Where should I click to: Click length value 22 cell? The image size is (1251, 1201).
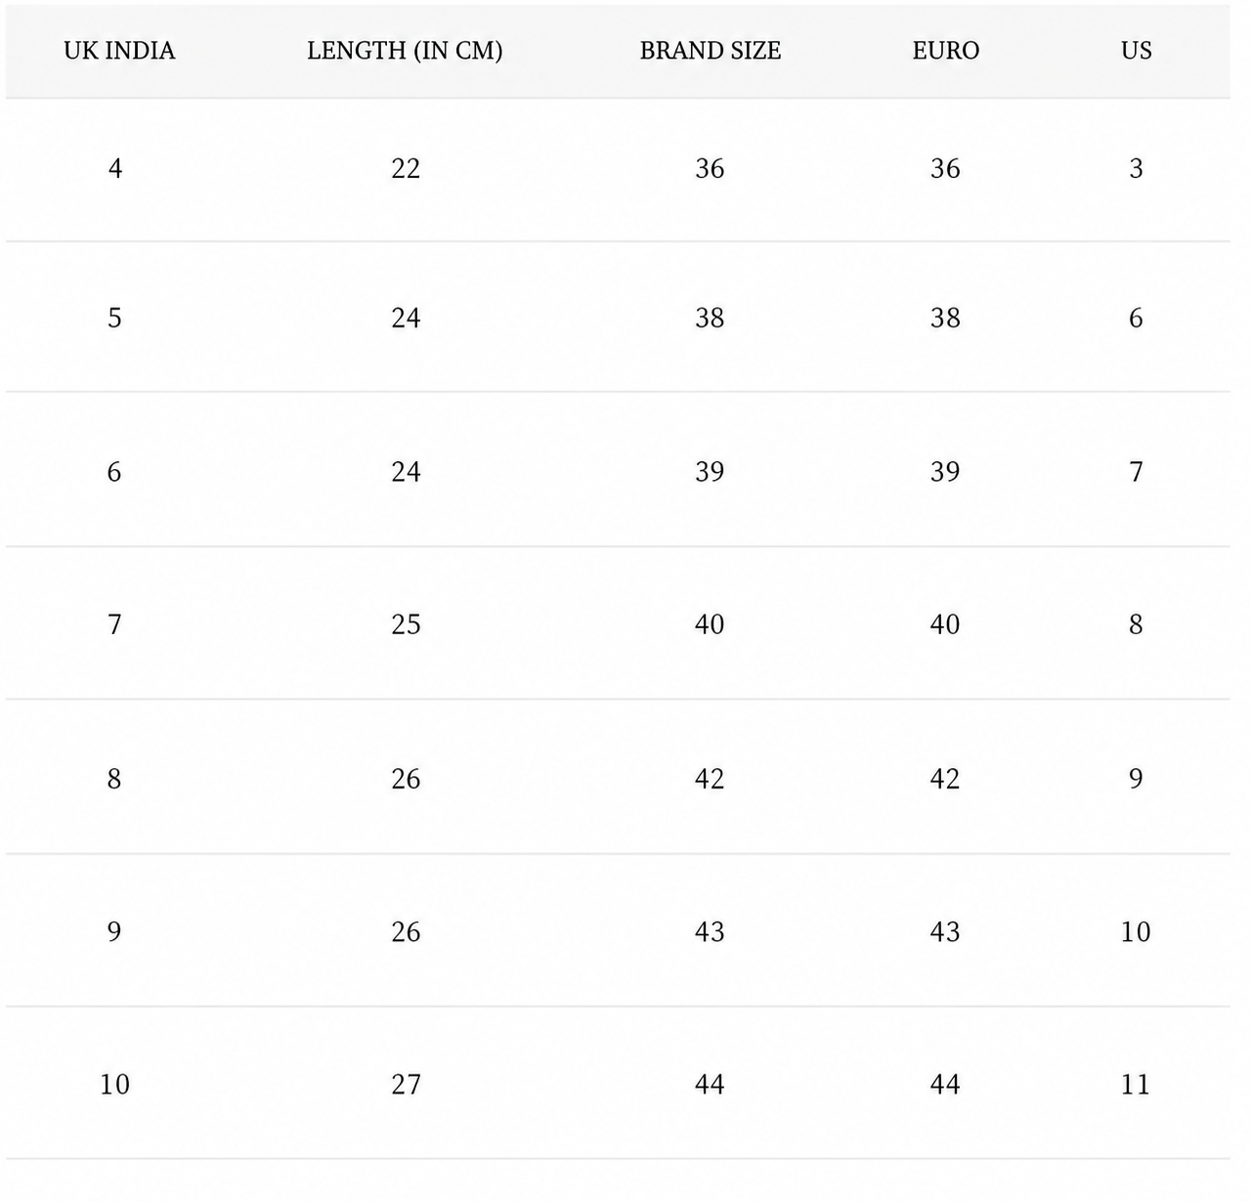point(406,169)
